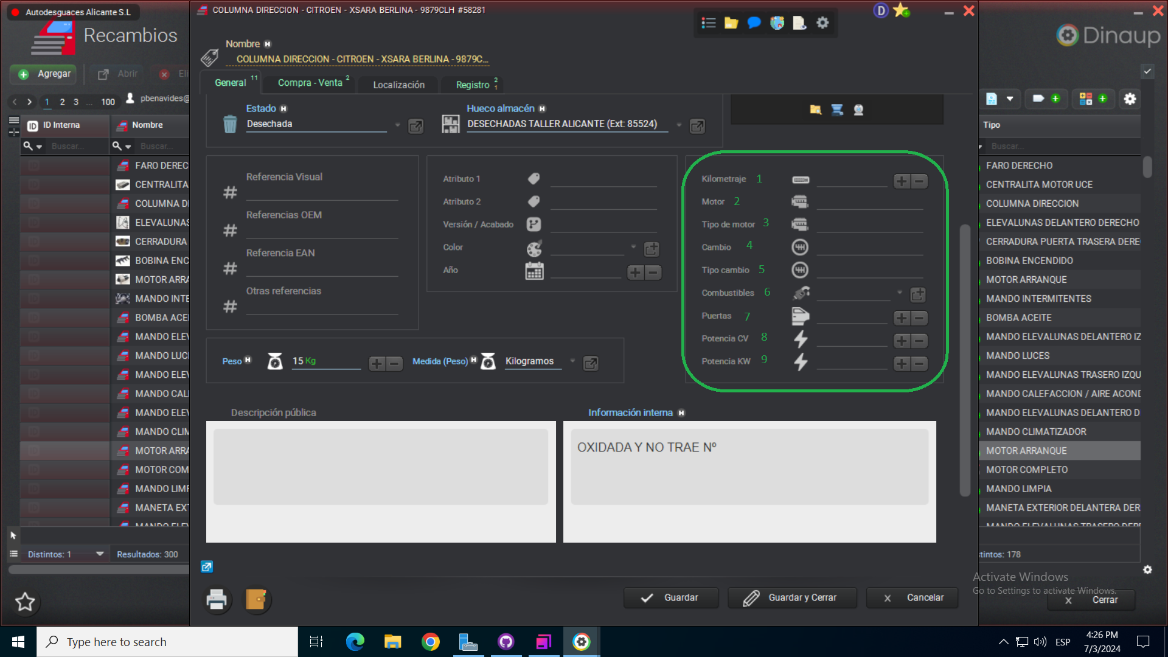Click the list view toolbar icon
1168x657 pixels.
pos(708,23)
